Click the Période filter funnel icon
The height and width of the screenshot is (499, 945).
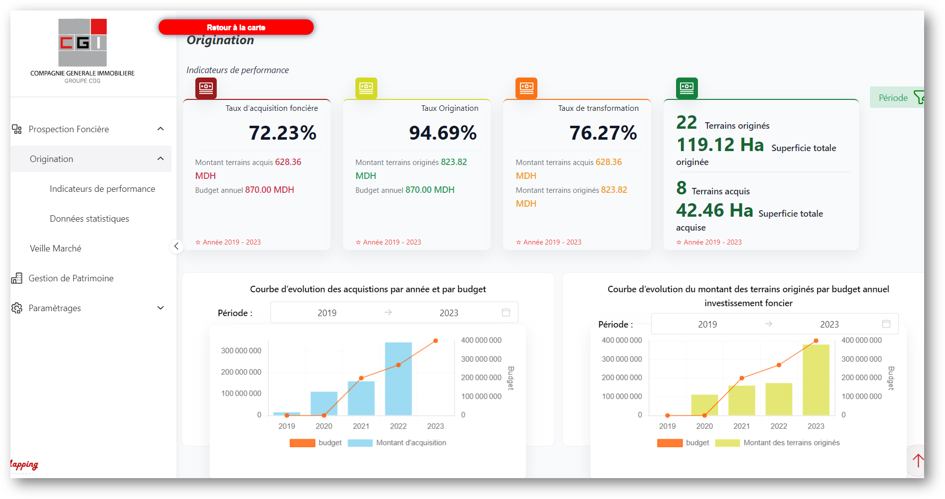click(919, 97)
